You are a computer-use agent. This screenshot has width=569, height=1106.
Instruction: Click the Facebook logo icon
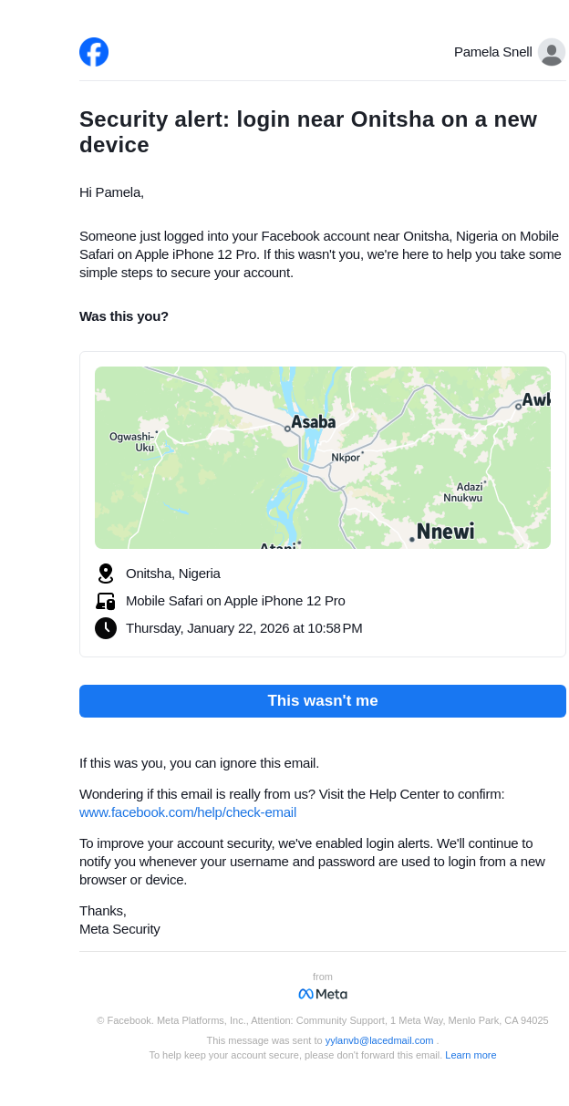[x=94, y=52]
